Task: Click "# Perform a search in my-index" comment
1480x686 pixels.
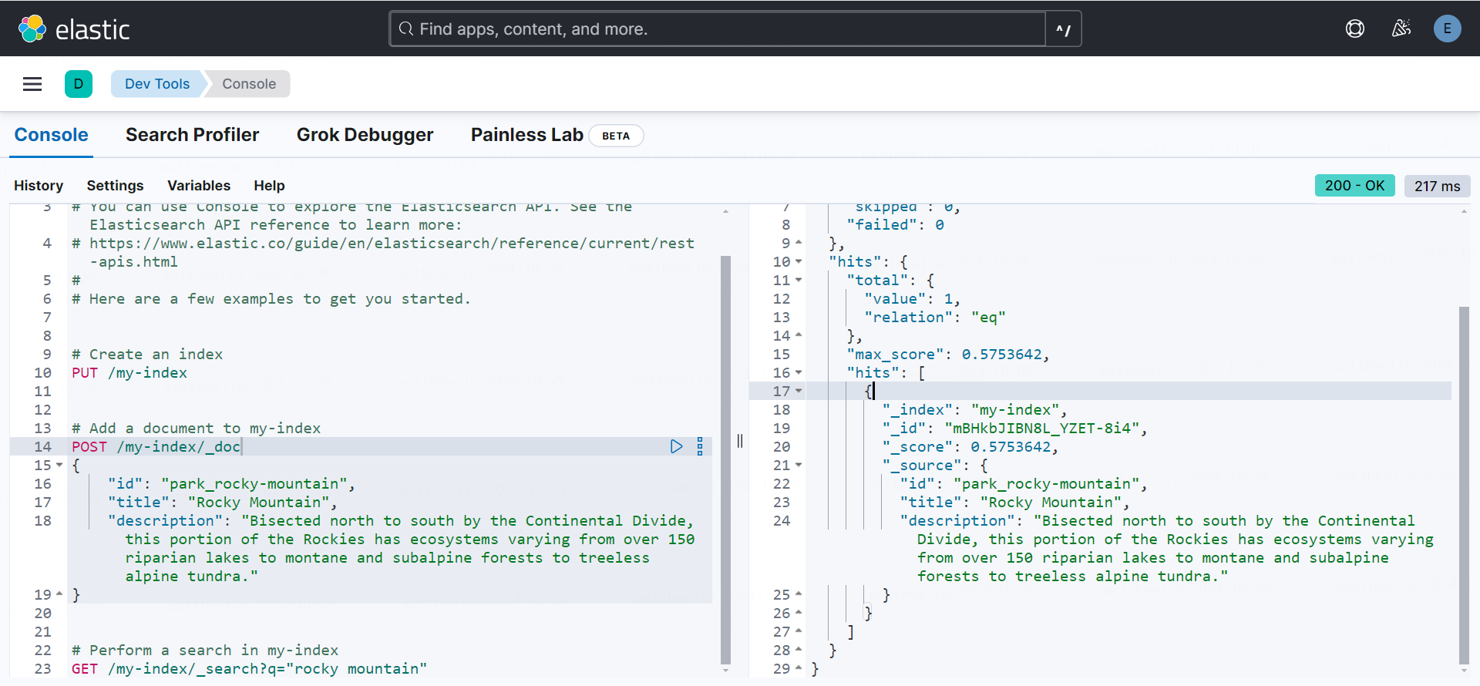Action: [x=205, y=651]
